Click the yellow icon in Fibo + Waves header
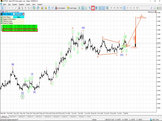162x121 pixels. (x=2, y=14)
